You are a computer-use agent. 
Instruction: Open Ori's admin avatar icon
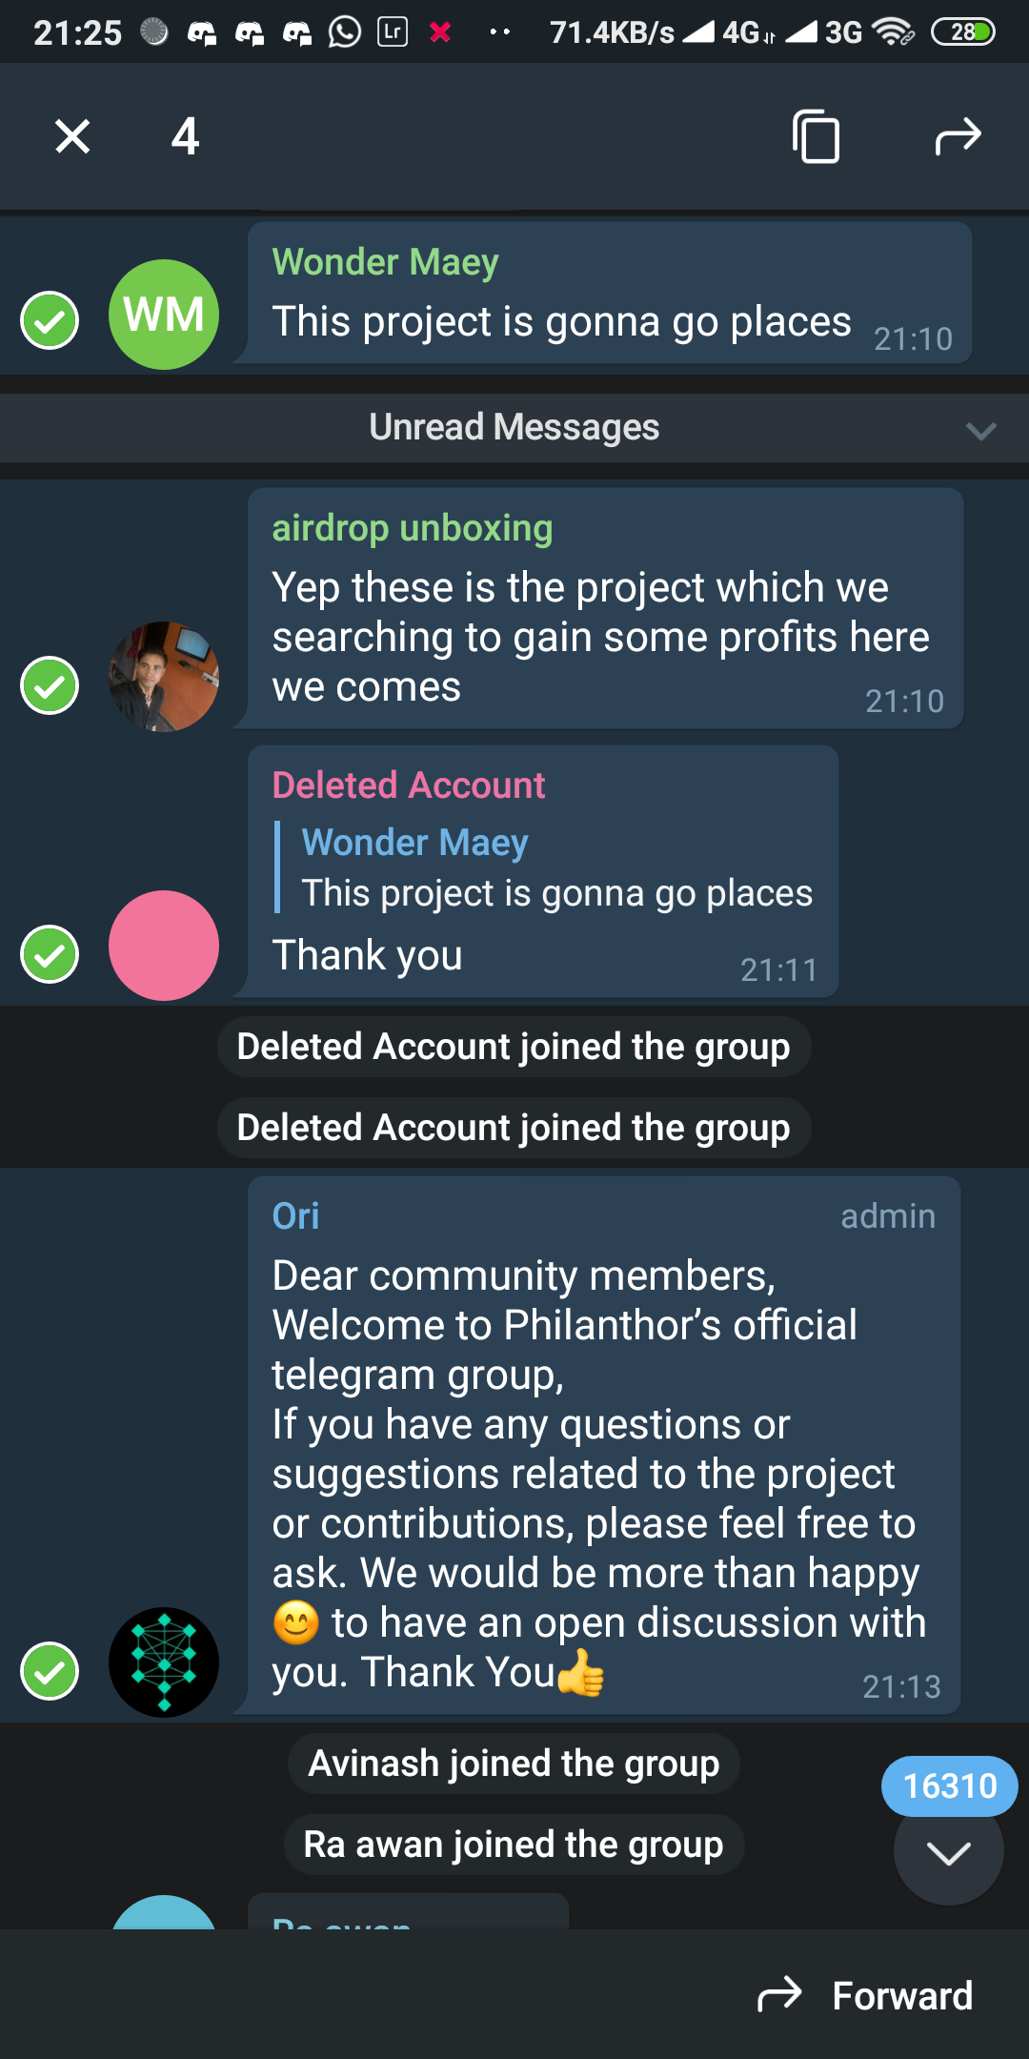[164, 1662]
